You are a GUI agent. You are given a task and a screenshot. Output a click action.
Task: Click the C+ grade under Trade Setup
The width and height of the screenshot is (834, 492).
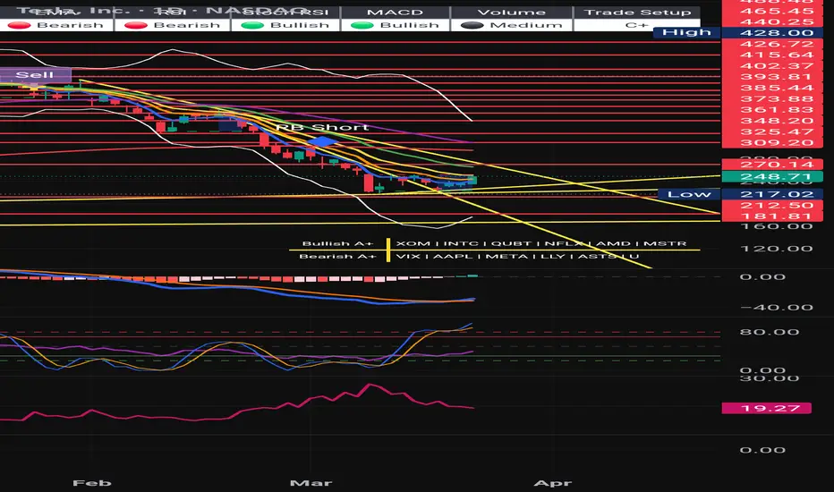(636, 25)
